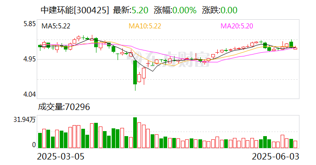Click the 成交量:70296 volume label

click(x=64, y=107)
